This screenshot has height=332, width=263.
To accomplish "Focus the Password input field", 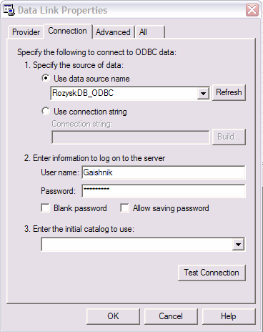I will [164, 191].
